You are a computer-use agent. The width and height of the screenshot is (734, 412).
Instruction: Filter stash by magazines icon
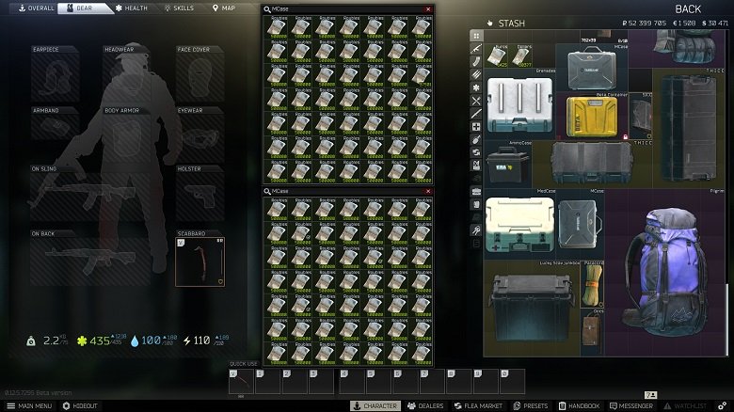point(476,61)
